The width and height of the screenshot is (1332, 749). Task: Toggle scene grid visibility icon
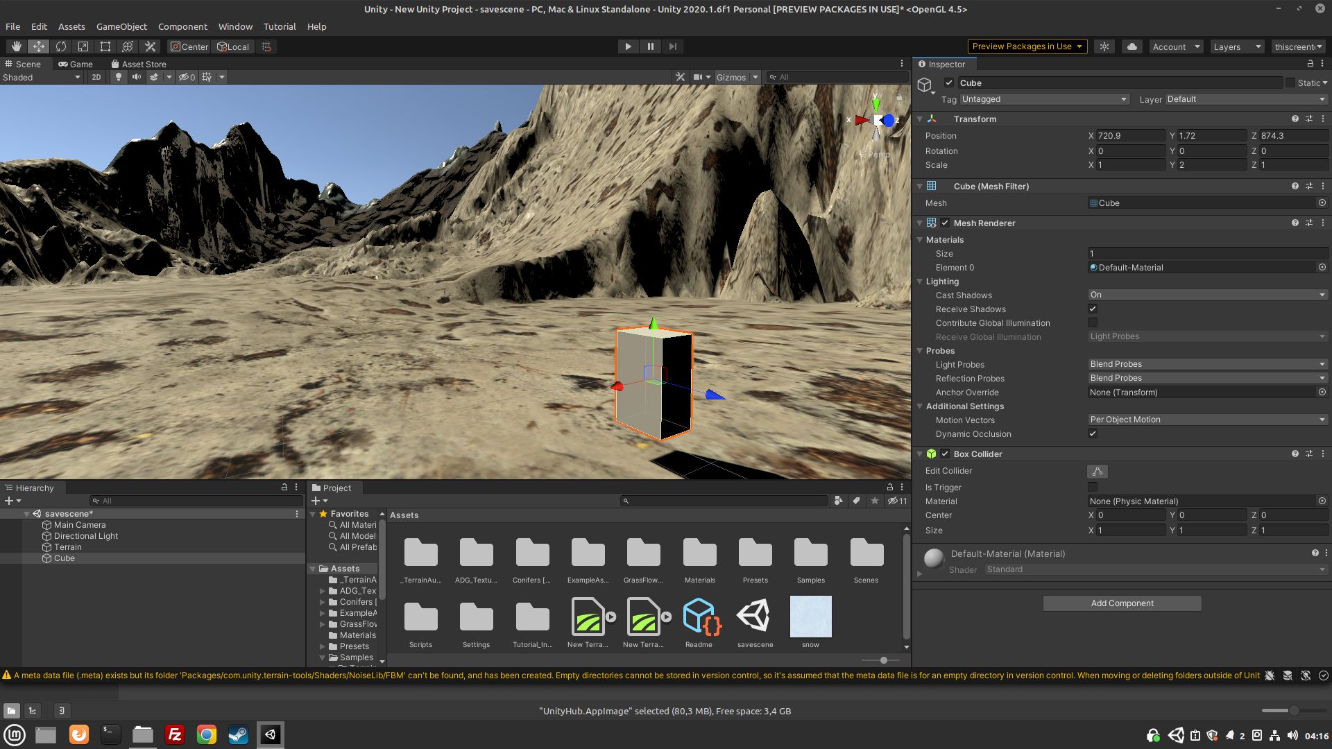pos(207,77)
